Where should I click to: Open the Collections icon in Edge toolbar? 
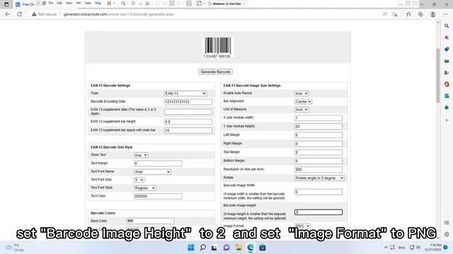420,14
